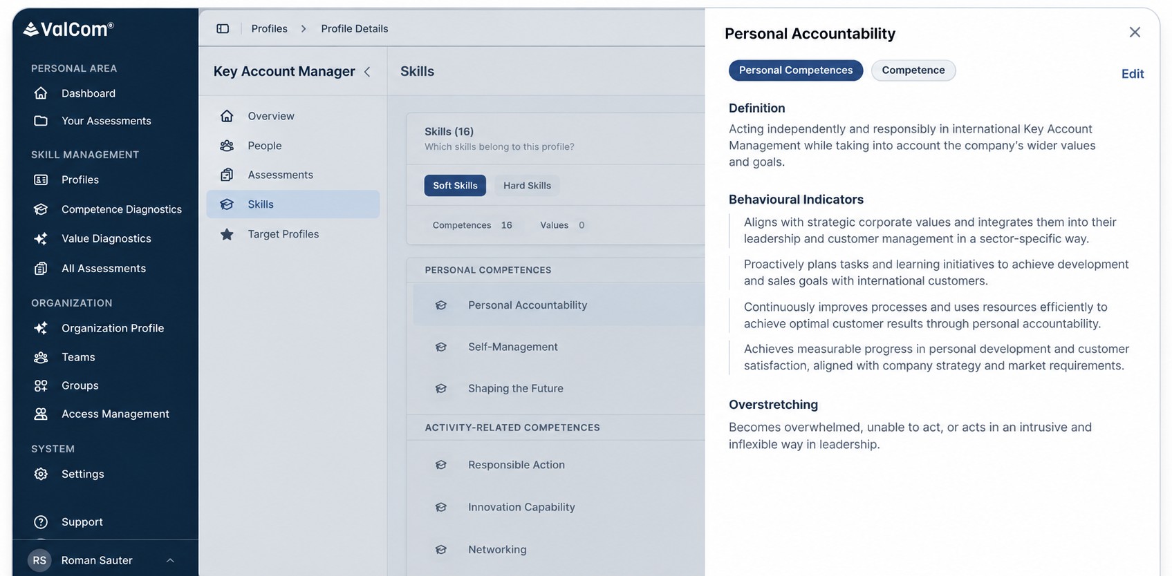Click the Settings label in sidebar

click(x=83, y=474)
